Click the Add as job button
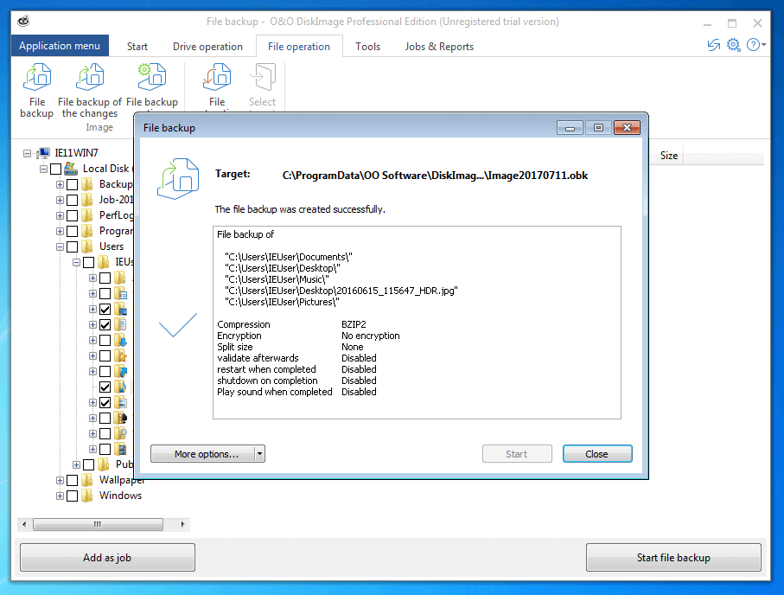784x595 pixels. point(107,558)
